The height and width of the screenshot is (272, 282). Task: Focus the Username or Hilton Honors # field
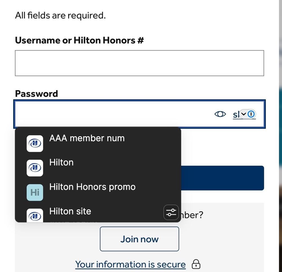tap(139, 63)
